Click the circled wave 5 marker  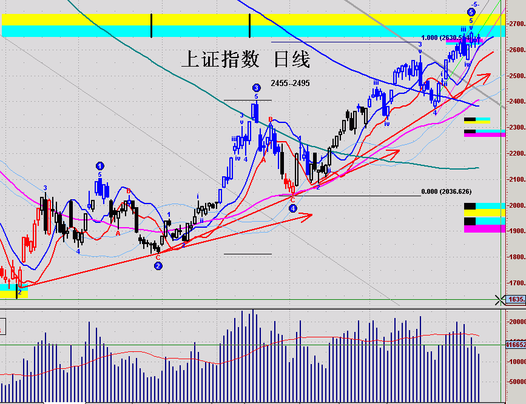click(x=471, y=12)
